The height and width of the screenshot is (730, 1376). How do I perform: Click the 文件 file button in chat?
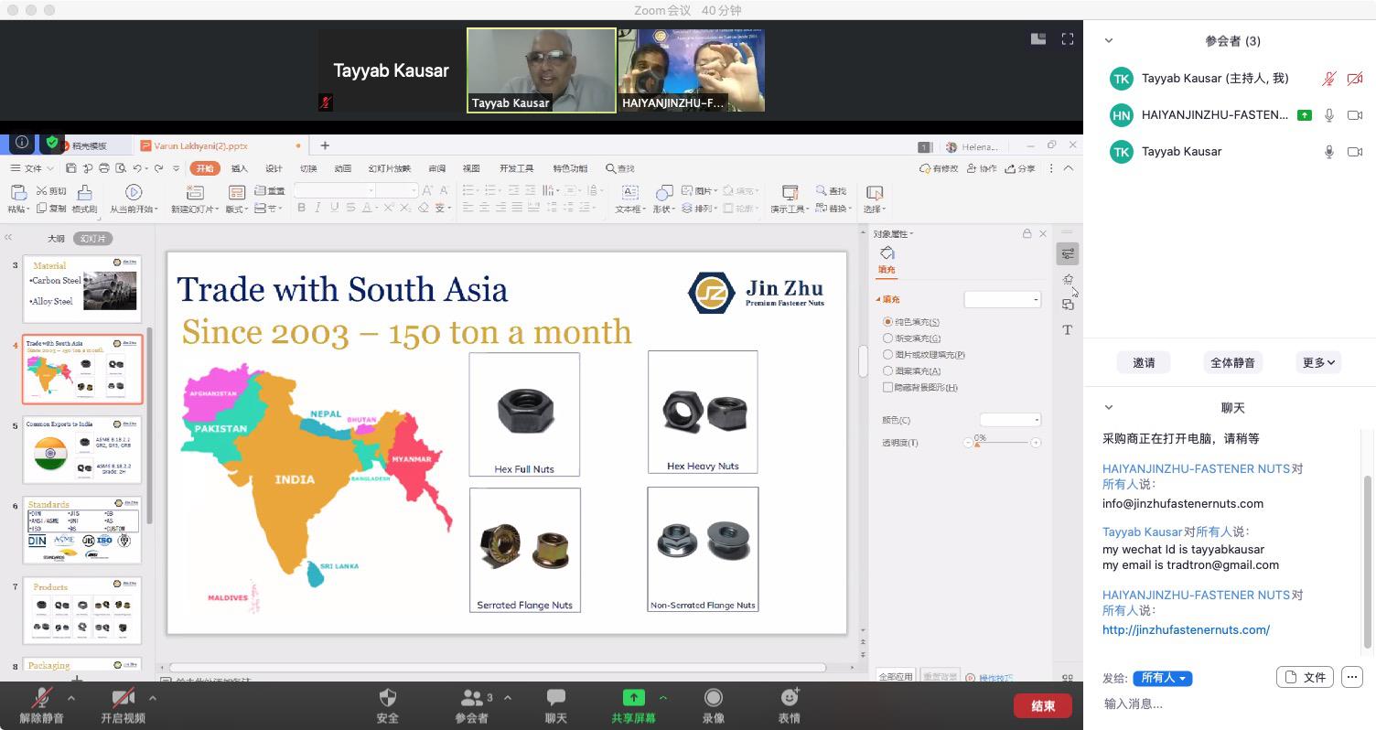tap(1306, 677)
